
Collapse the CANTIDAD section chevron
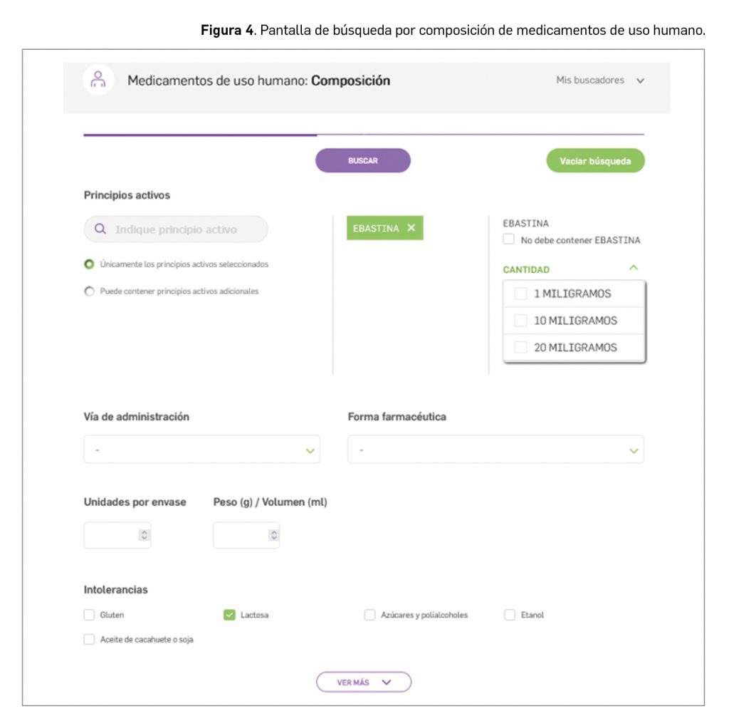[x=634, y=269]
